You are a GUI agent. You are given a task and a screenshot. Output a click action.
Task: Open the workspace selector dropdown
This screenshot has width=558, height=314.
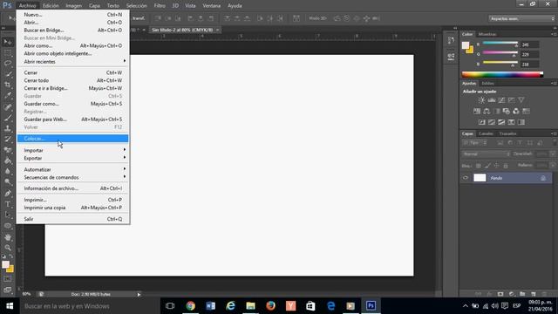click(x=521, y=18)
